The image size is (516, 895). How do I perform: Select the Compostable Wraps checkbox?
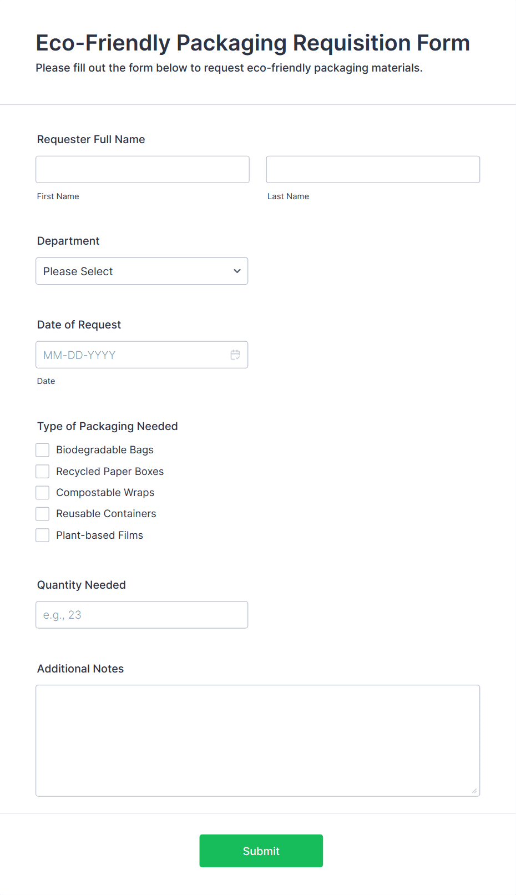click(43, 493)
